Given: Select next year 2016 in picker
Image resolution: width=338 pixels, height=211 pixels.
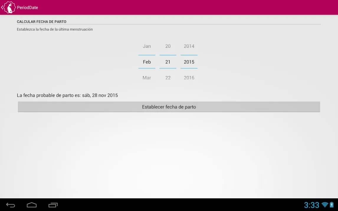Looking at the screenshot, I should [x=189, y=78].
